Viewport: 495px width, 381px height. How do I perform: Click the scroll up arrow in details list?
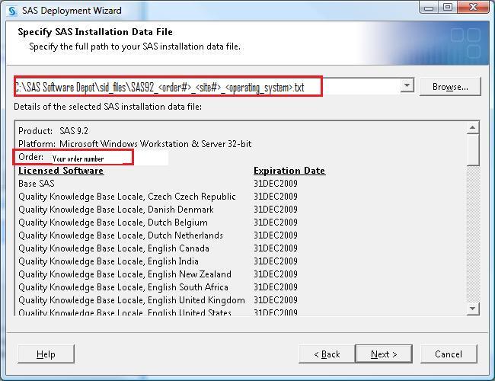473,127
